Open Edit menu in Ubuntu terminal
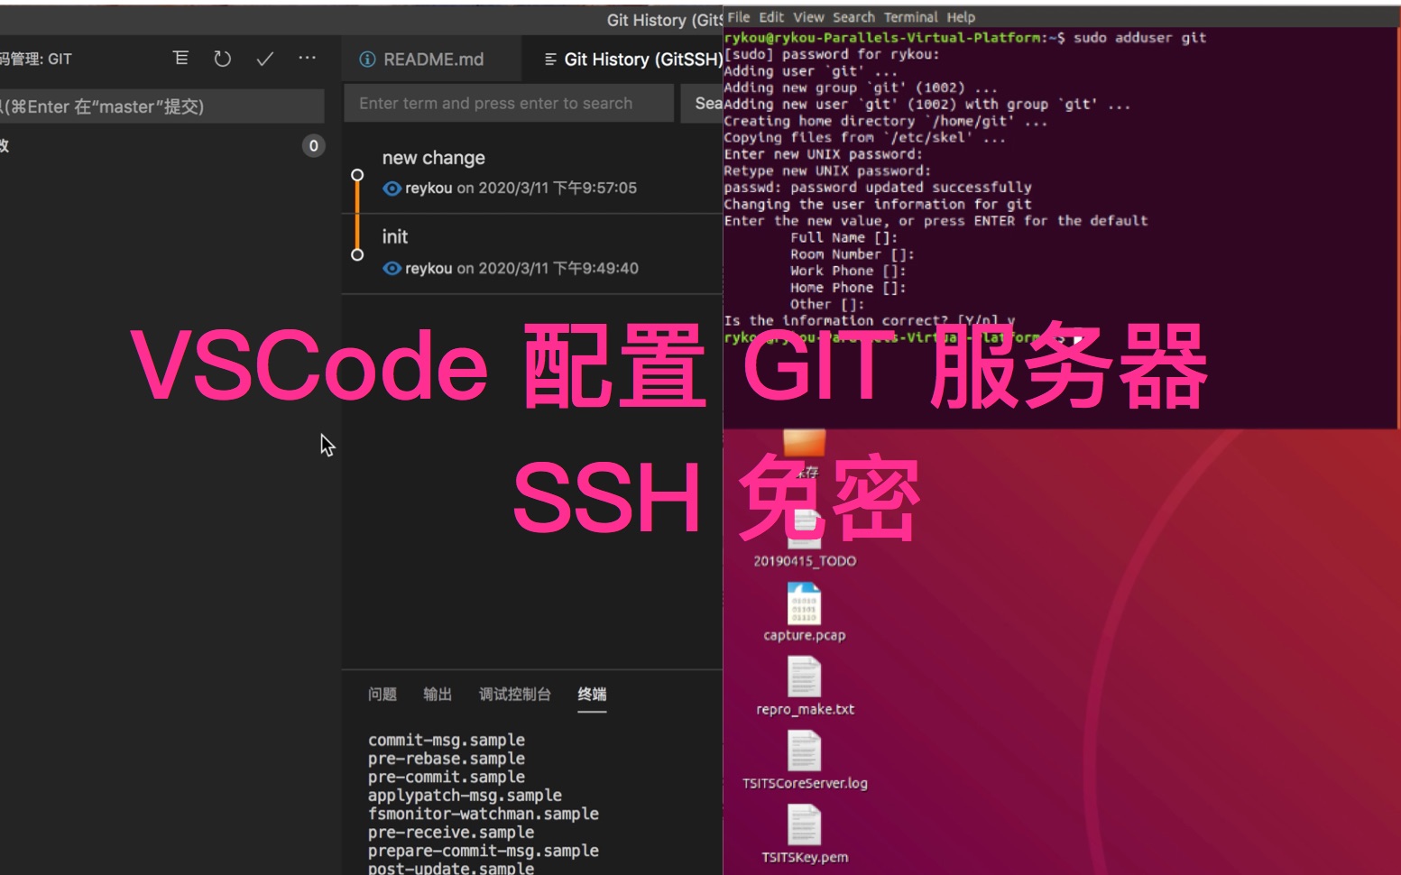Screen dimensions: 1401x875 pos(771,17)
